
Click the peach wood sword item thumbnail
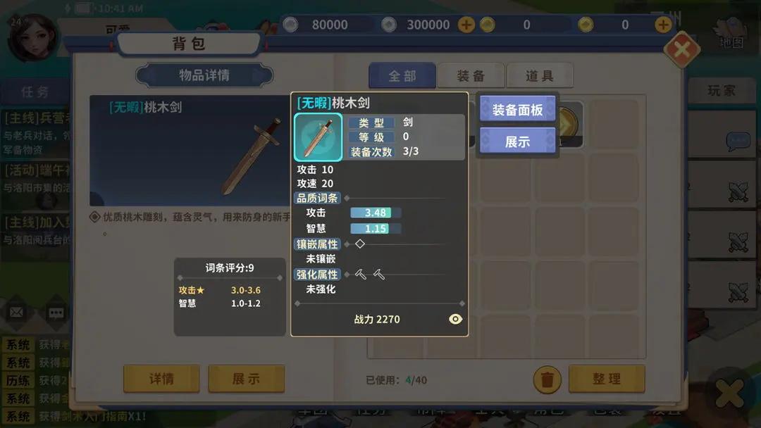[318, 137]
